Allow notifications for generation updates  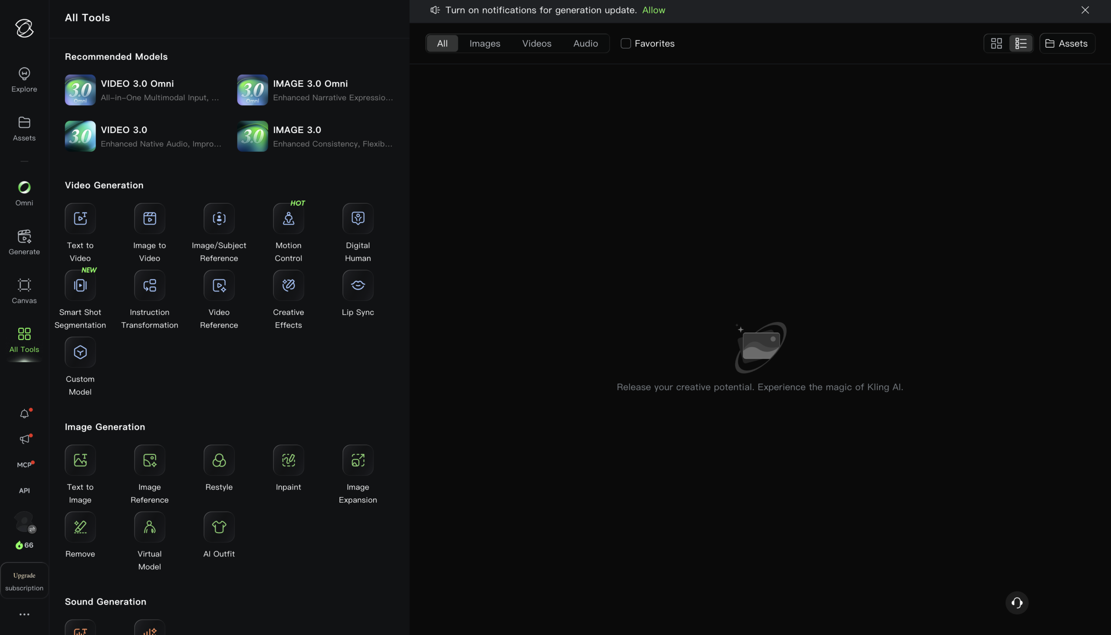click(x=654, y=10)
